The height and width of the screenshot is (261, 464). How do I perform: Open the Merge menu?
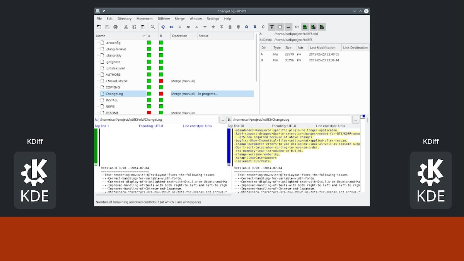click(179, 19)
